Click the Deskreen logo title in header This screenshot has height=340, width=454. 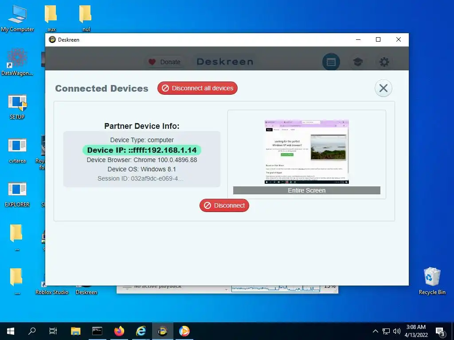point(225,62)
